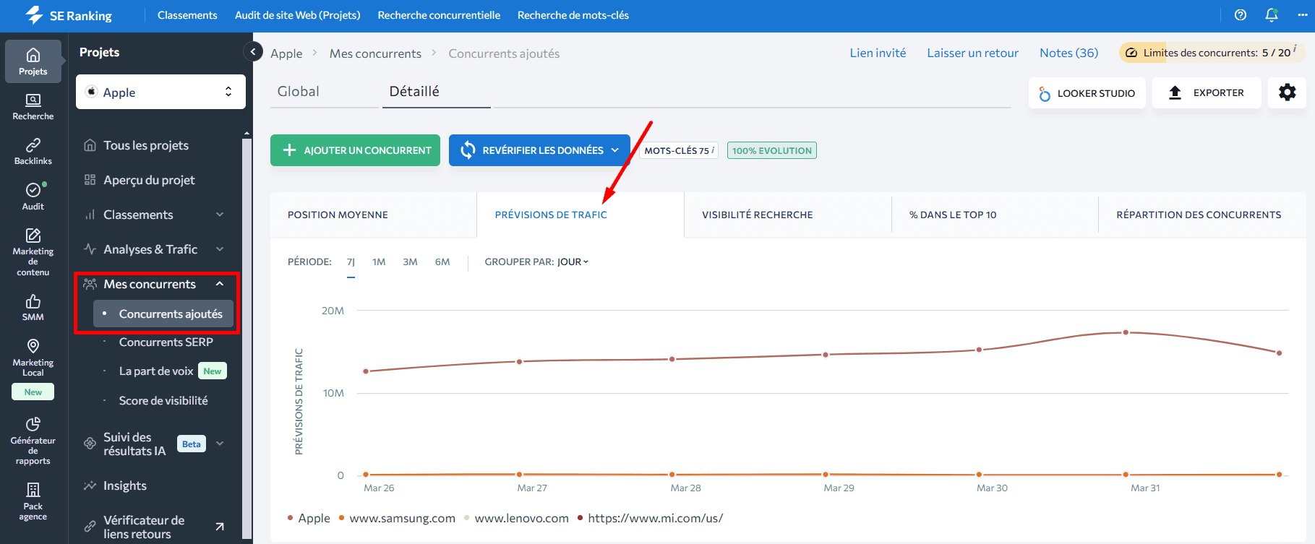
Task: Select Répartition des concurrents tab
Action: (1202, 215)
